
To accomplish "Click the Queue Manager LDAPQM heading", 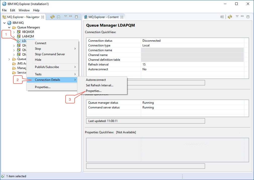I will coord(110,25).
